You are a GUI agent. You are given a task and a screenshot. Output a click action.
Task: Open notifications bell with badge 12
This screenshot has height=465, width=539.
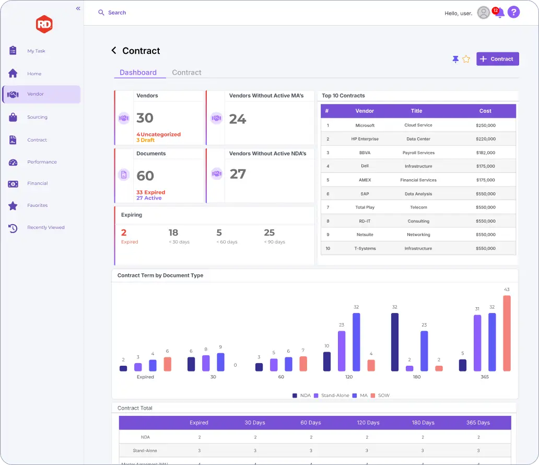pos(499,13)
